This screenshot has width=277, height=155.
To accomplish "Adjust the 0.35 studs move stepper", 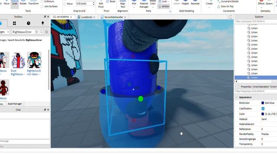I will 93,3.
